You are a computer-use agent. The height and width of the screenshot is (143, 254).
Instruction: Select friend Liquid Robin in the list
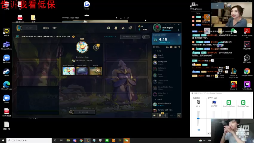[166, 82]
